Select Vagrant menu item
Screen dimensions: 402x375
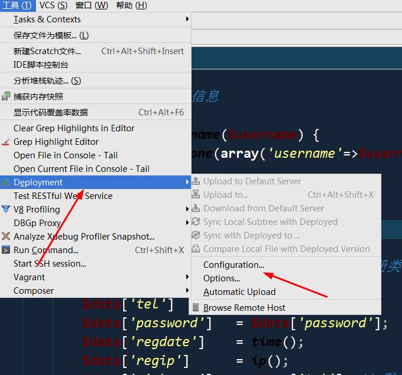[95, 277]
